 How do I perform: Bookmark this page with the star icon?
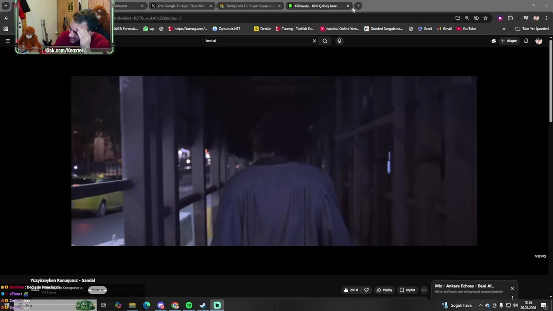(486, 18)
